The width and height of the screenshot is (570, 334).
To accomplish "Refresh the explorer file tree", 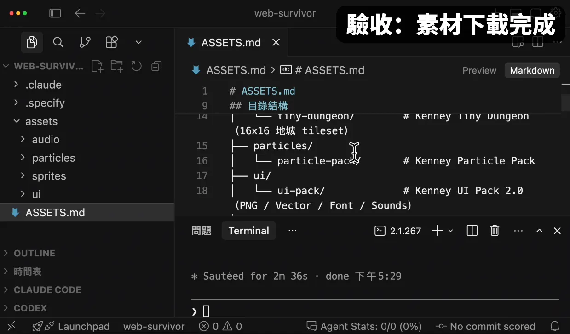I will coord(137,66).
